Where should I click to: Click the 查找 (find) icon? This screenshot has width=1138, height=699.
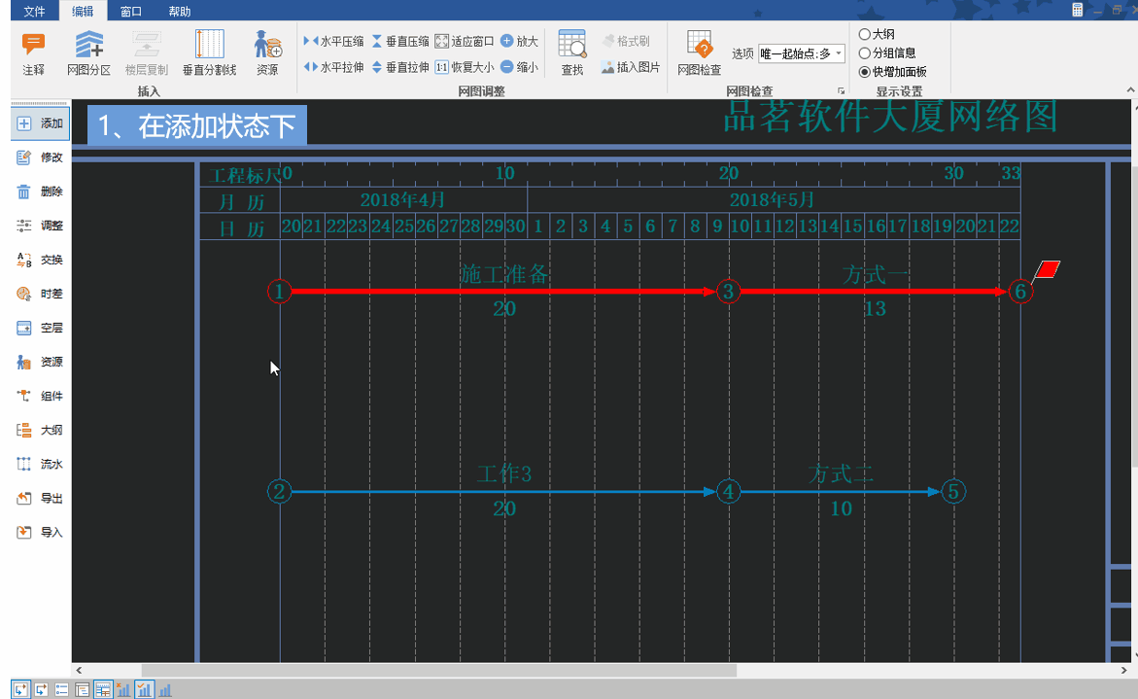coord(572,52)
